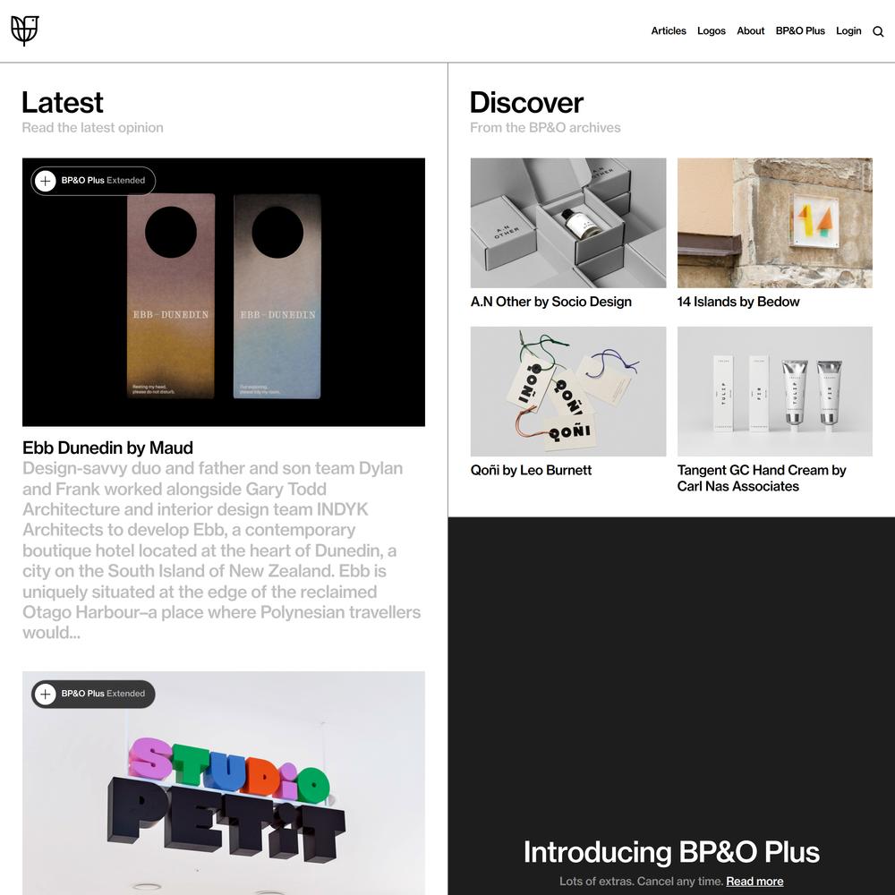Image resolution: width=895 pixels, height=895 pixels.
Task: Click the plus icon on Ebb Dunedin badge
Action: point(45,181)
